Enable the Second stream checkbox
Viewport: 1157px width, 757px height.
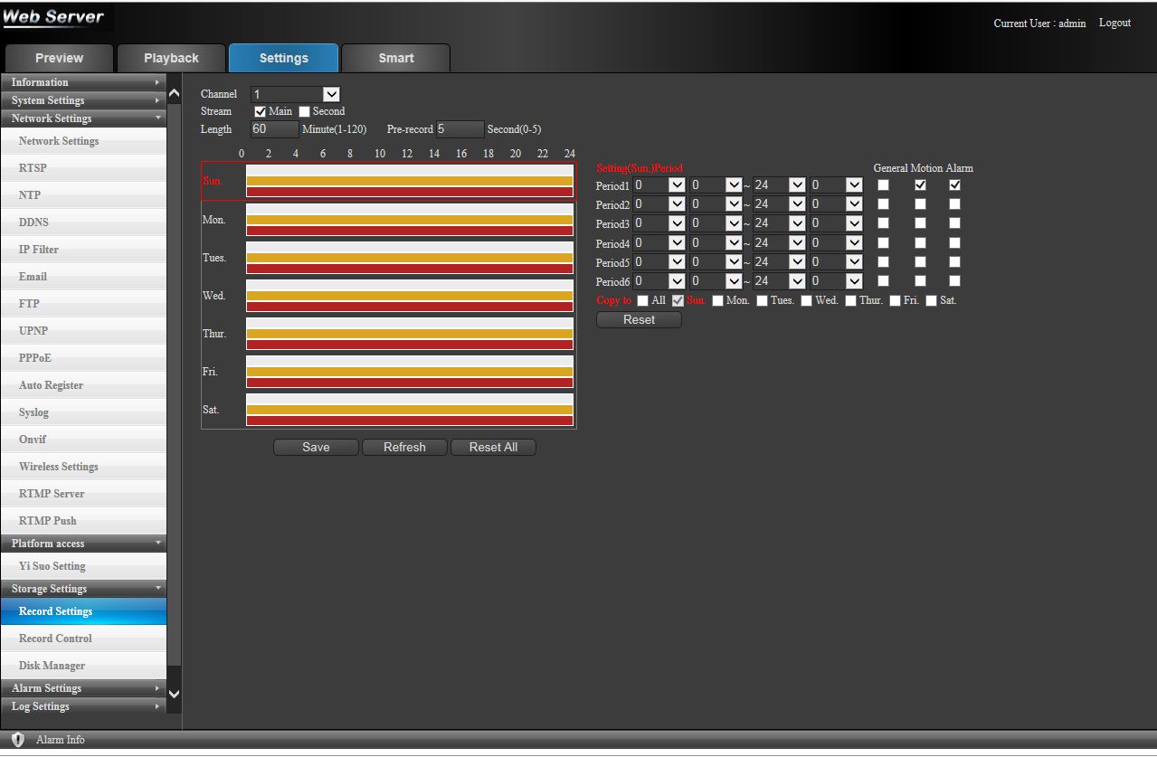305,112
